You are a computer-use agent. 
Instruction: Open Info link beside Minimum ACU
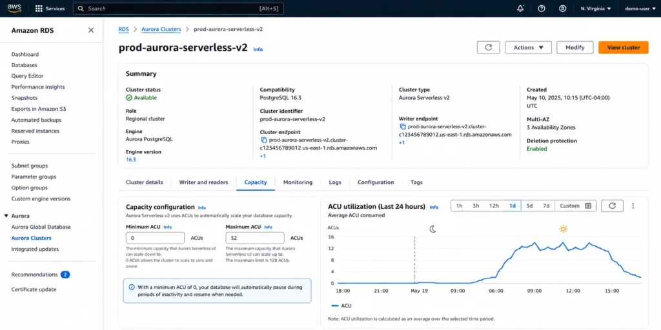168,227
